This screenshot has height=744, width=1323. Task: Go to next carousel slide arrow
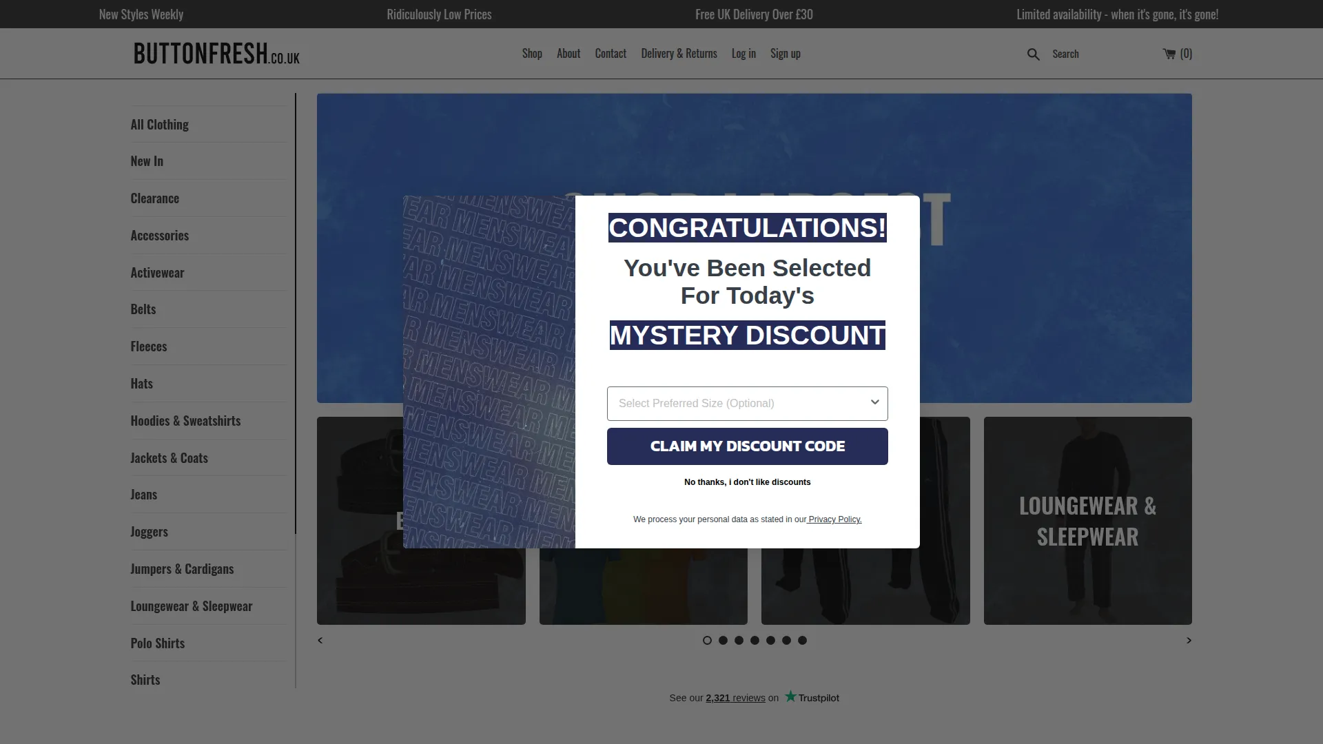(x=1189, y=641)
